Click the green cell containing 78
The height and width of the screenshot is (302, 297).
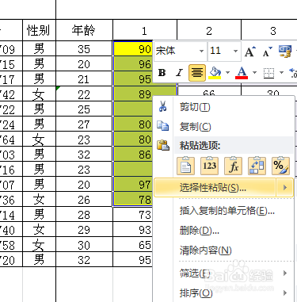(x=133, y=199)
